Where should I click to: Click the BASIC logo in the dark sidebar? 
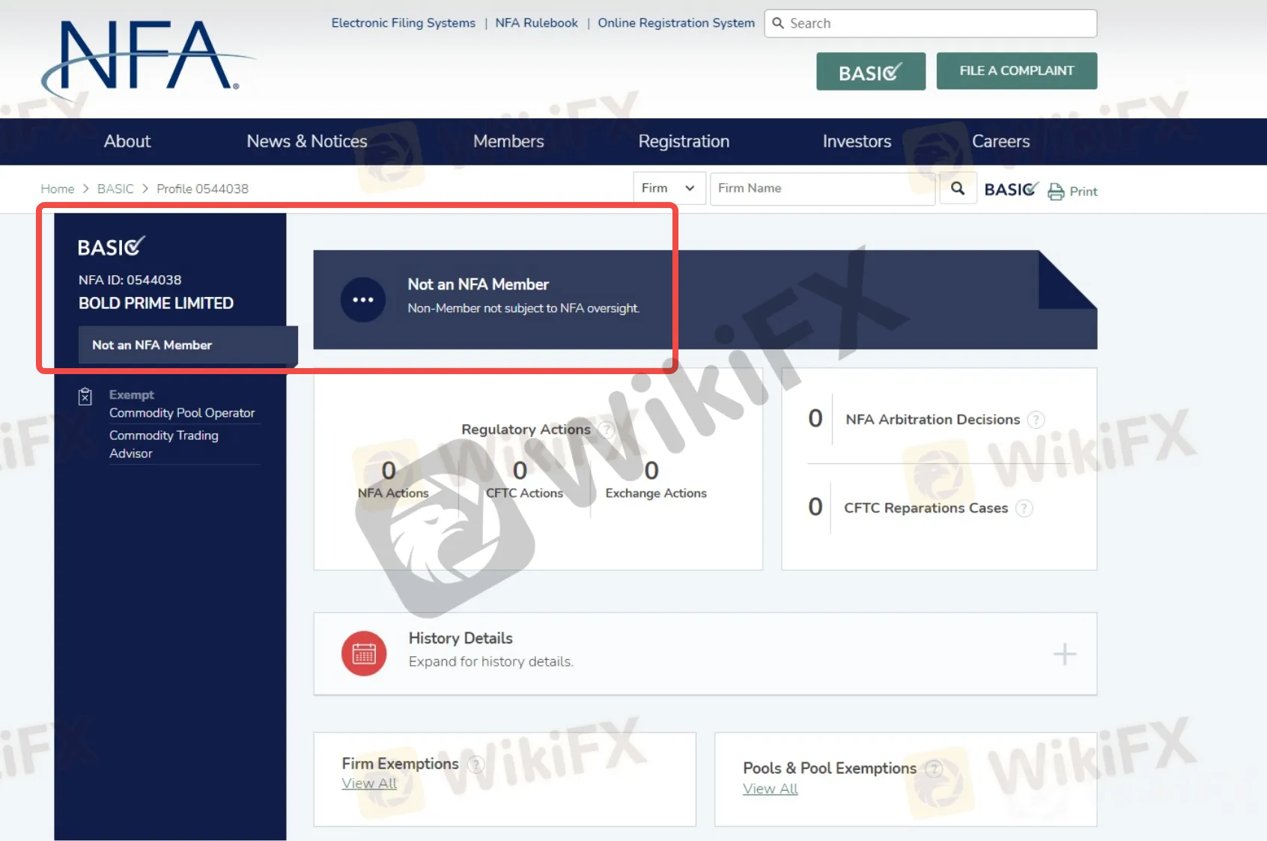click(112, 246)
